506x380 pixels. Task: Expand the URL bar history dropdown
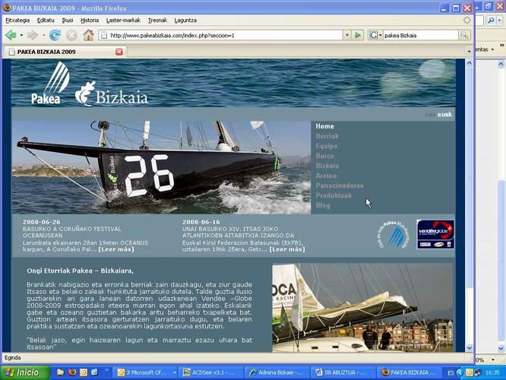347,35
